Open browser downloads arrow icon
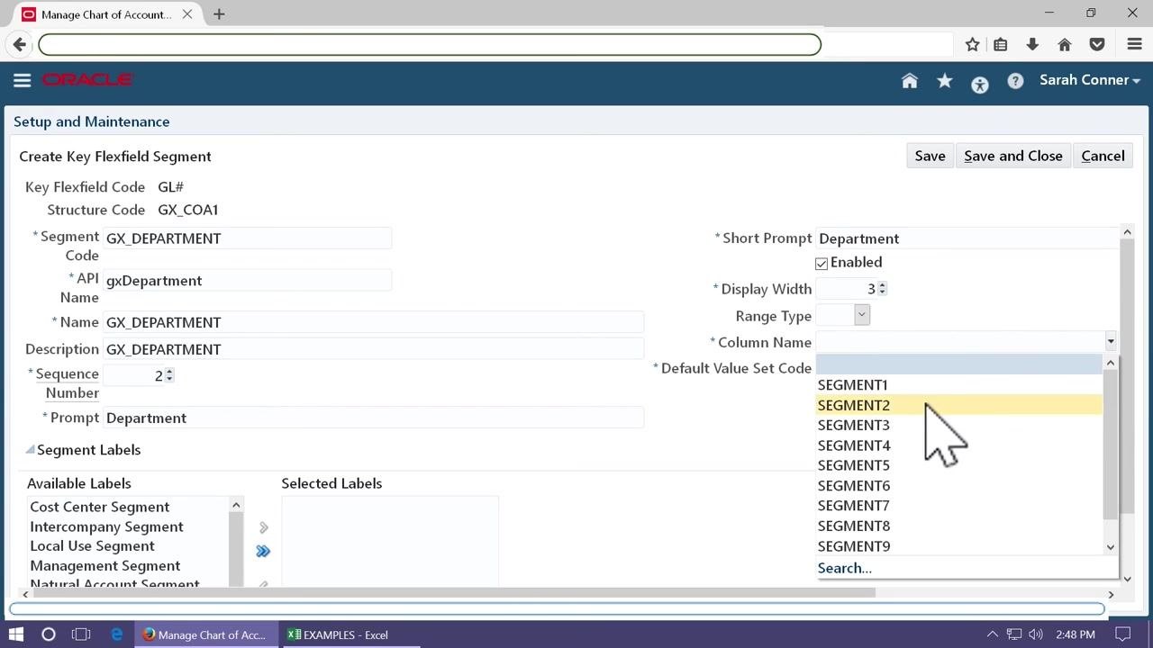 point(1032,44)
